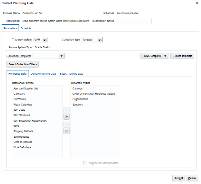Open the Collection Templates dropdown

click(x=62, y=56)
